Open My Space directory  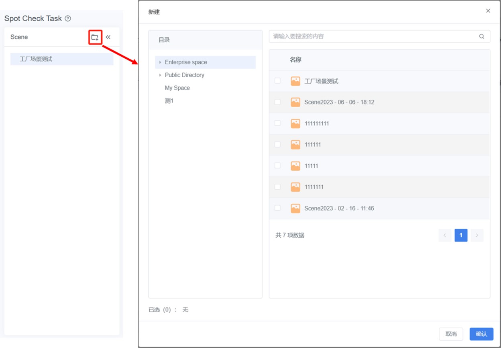tap(177, 88)
